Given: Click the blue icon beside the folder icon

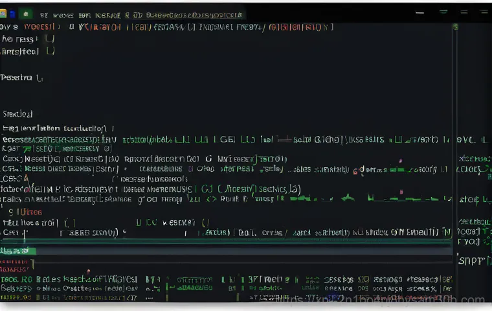Looking at the screenshot, I should tap(11, 13).
